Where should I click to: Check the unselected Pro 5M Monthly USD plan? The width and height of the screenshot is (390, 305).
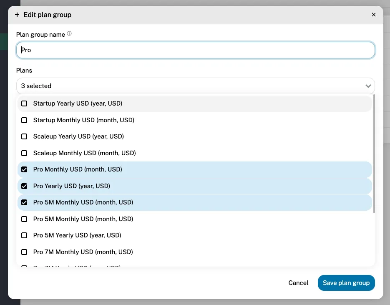pos(24,219)
